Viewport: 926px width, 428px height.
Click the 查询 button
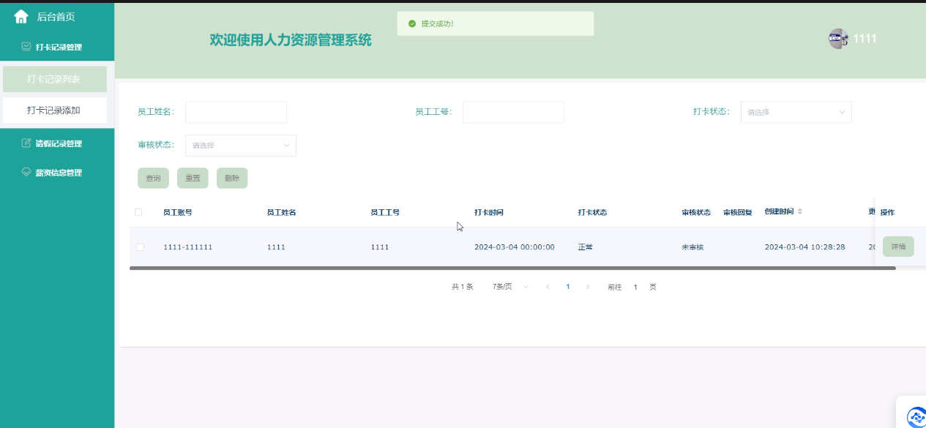tap(153, 178)
